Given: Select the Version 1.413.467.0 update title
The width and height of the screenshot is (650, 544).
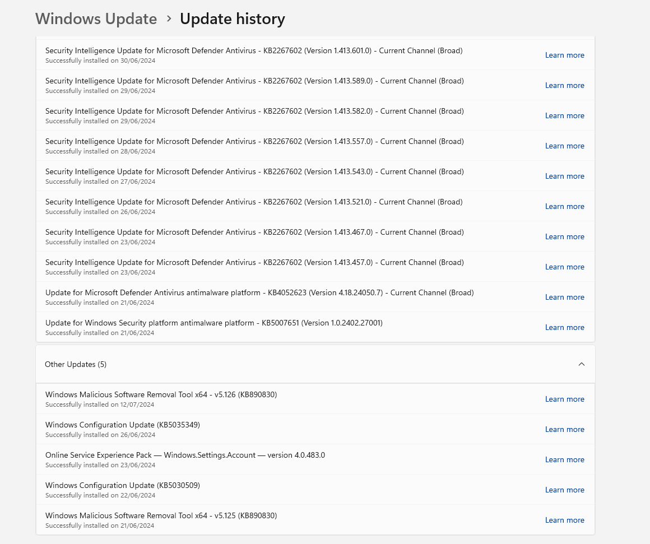Looking at the screenshot, I should click(254, 232).
